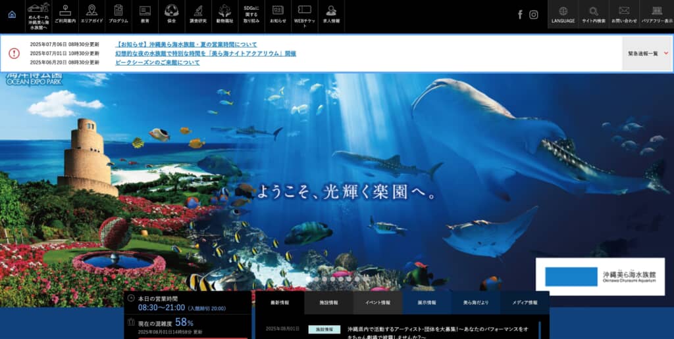
Task: Click the home icon in the top navigation
Action: click(x=12, y=14)
